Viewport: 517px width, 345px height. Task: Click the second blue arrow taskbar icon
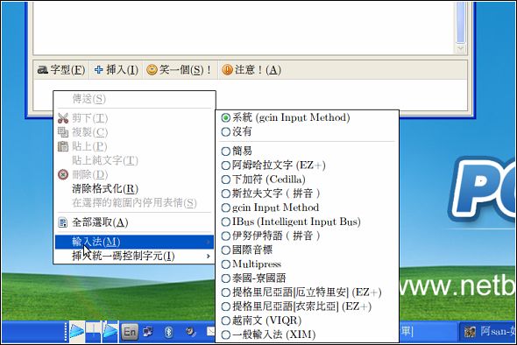(x=110, y=331)
